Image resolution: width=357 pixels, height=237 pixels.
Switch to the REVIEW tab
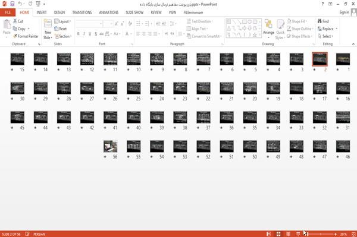(156, 12)
